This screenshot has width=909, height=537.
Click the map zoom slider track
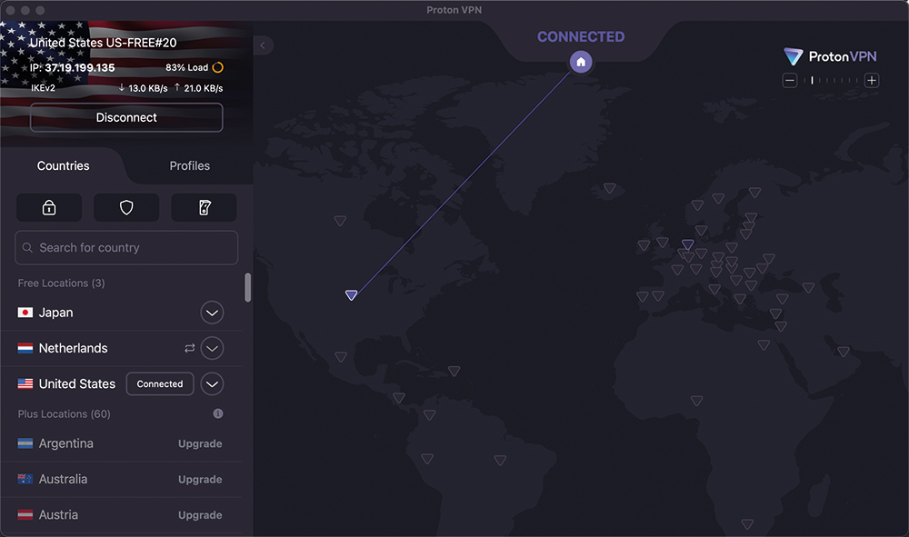pyautogui.click(x=831, y=81)
